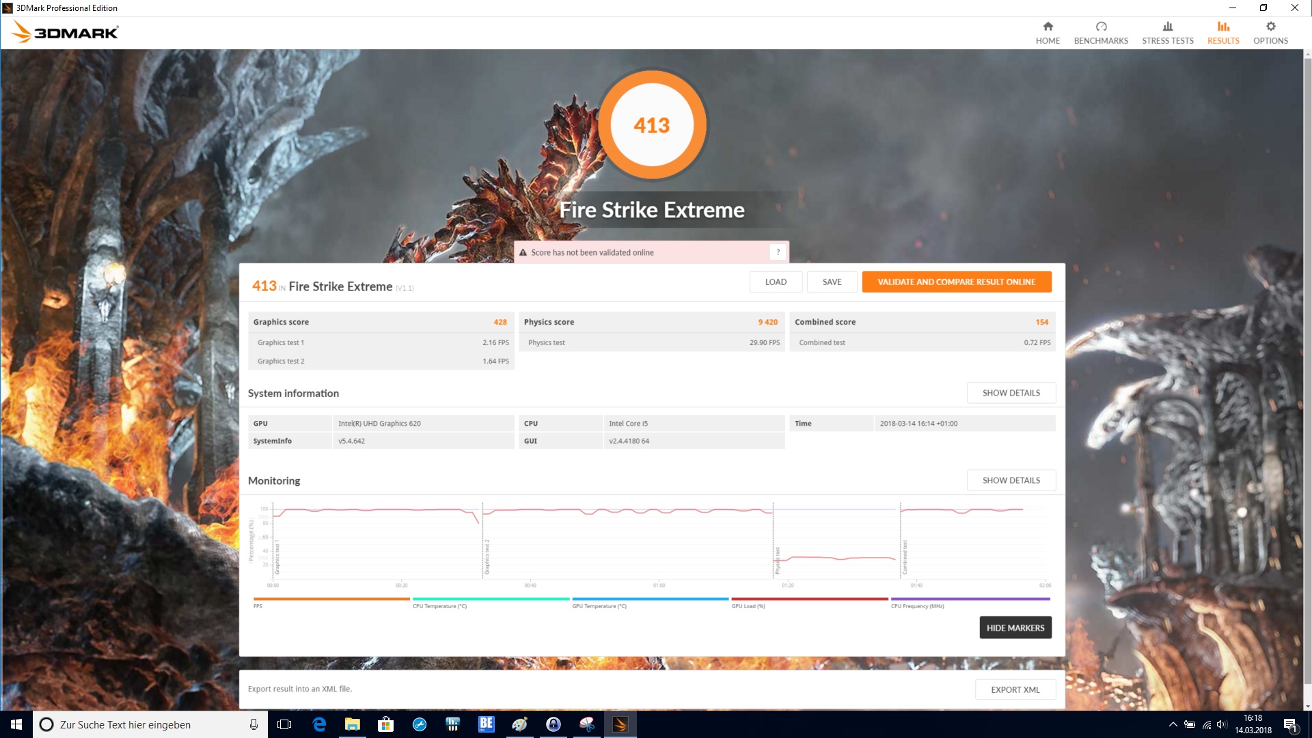Screen dimensions: 1312x738
Task: Open Microsoft Edge from the taskbar
Action: (x=319, y=724)
